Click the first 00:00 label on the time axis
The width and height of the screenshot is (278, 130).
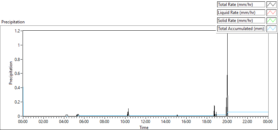pos(23,122)
